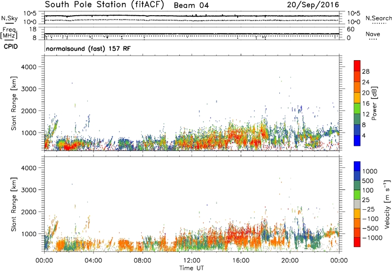The height and width of the screenshot is (271, 392).
Task: Click the "Time UT" axis title
Action: coord(192,268)
